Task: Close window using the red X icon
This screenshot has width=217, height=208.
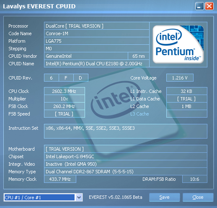Action: (x=209, y=6)
